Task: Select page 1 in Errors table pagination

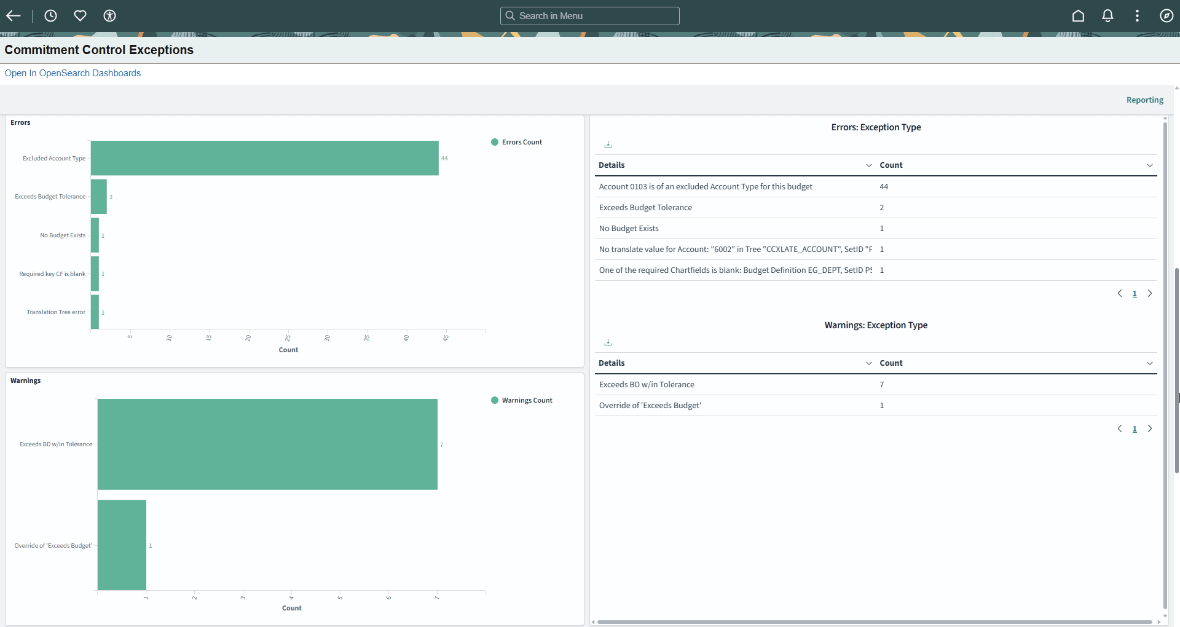Action: coord(1135,294)
